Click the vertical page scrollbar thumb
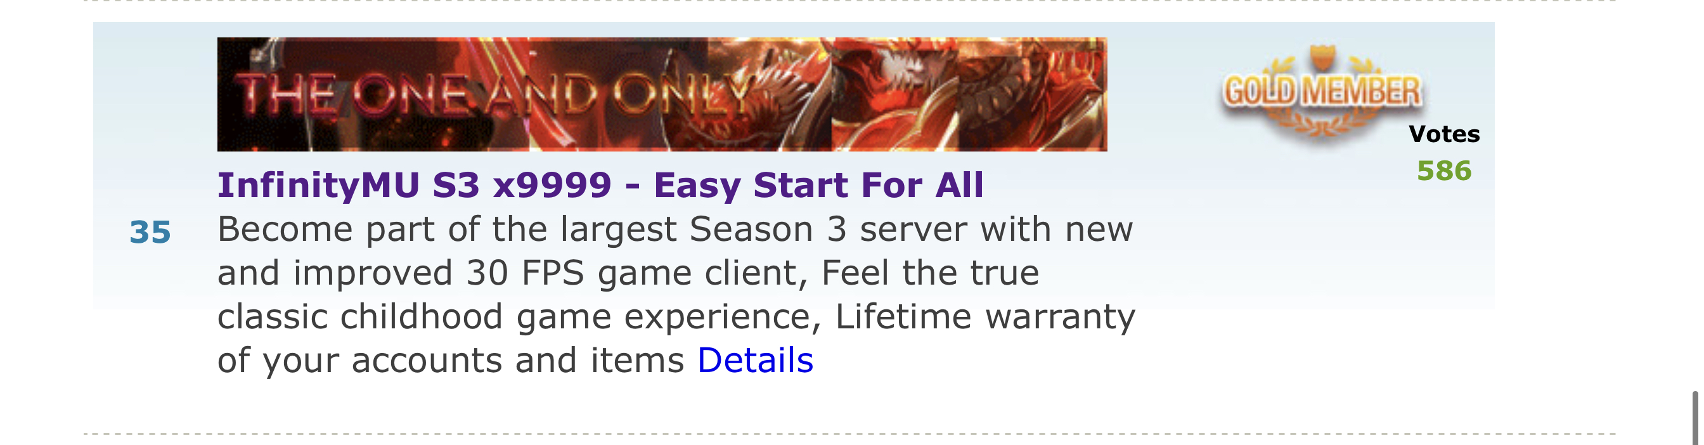The image size is (1704, 445). (x=1695, y=418)
